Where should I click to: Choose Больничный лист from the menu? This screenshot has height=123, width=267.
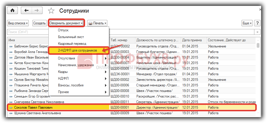[71, 37]
